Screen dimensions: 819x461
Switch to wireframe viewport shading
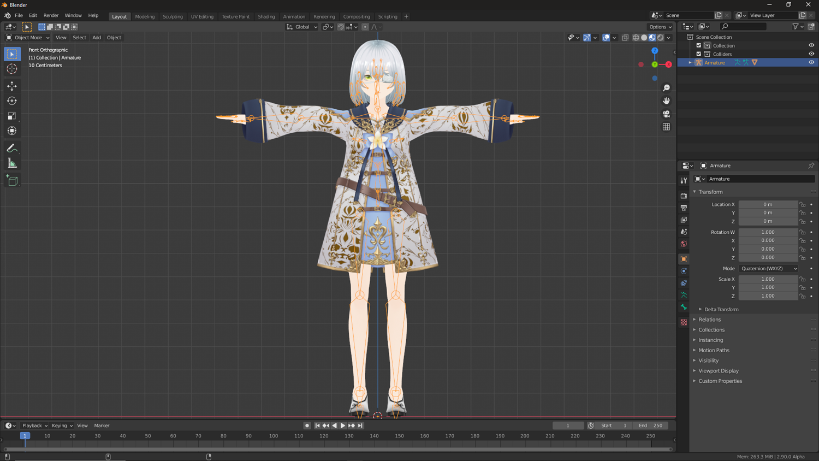[x=636, y=38]
